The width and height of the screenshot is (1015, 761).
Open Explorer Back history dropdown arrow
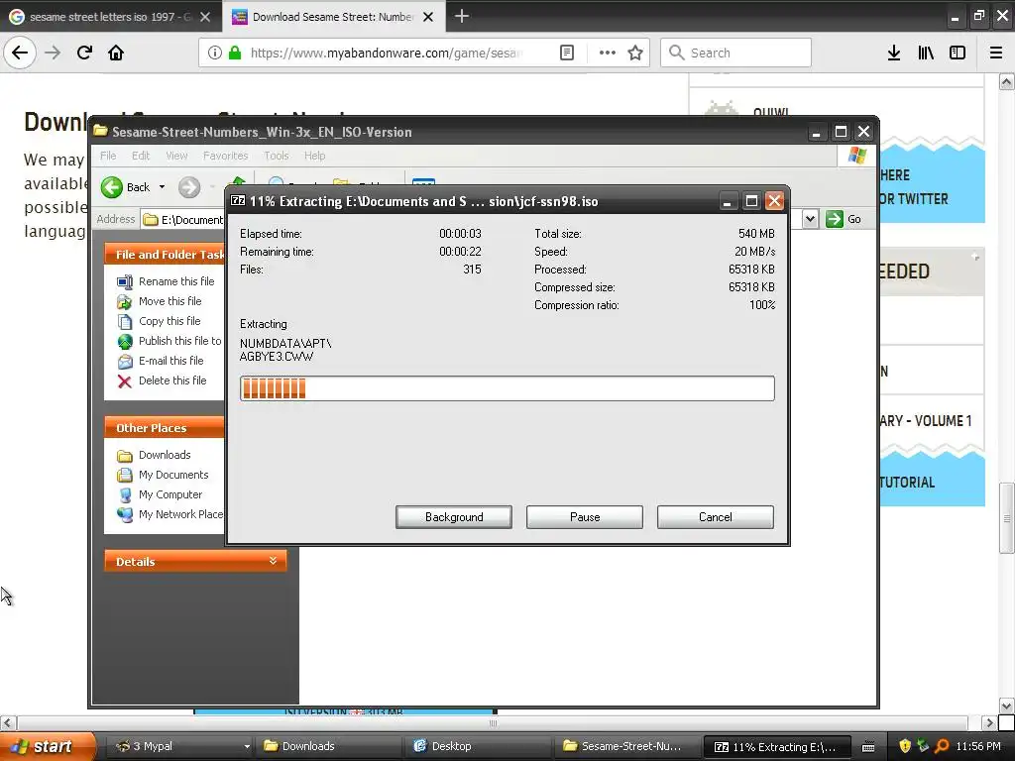[x=162, y=187]
